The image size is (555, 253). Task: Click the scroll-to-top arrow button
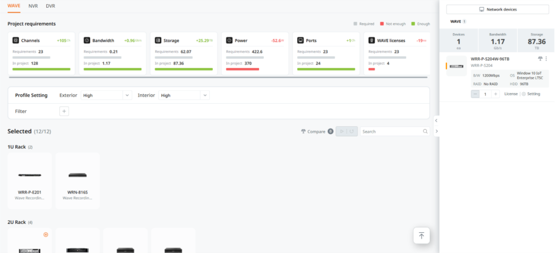click(x=422, y=235)
